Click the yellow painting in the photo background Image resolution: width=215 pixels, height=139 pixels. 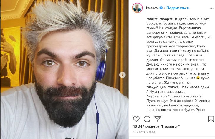point(10,57)
